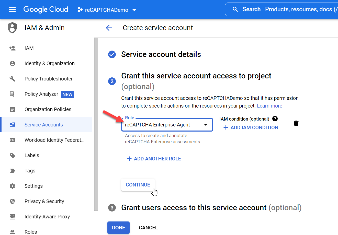Click the NEW badge beside Policy Analyzer

point(67,95)
